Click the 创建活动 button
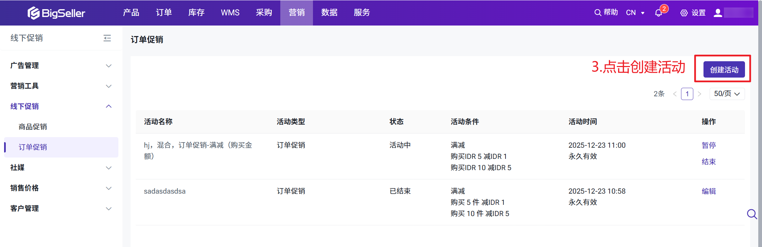Image resolution: width=762 pixels, height=247 pixels. (x=724, y=70)
